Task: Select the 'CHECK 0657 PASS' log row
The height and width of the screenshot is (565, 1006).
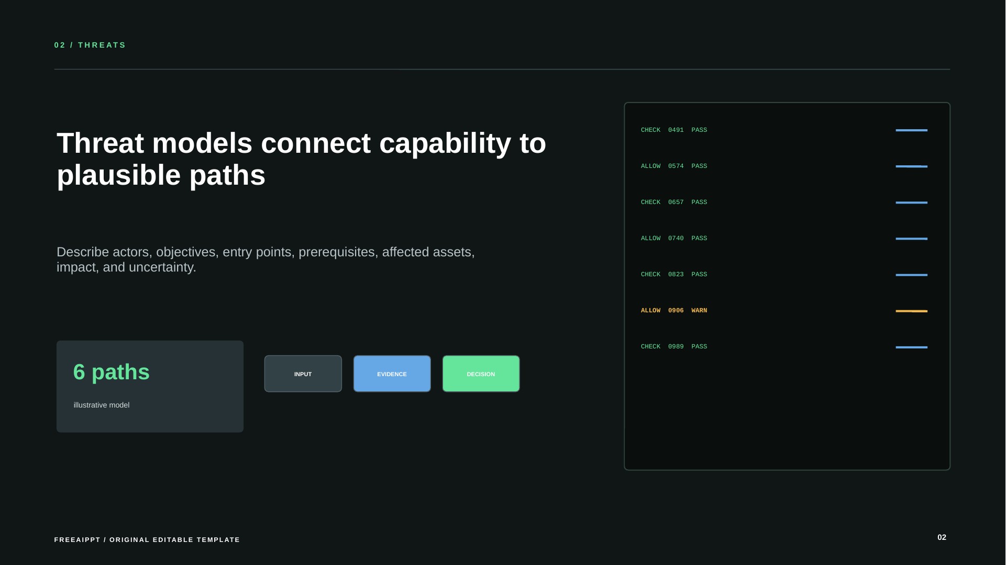Action: [x=674, y=202]
